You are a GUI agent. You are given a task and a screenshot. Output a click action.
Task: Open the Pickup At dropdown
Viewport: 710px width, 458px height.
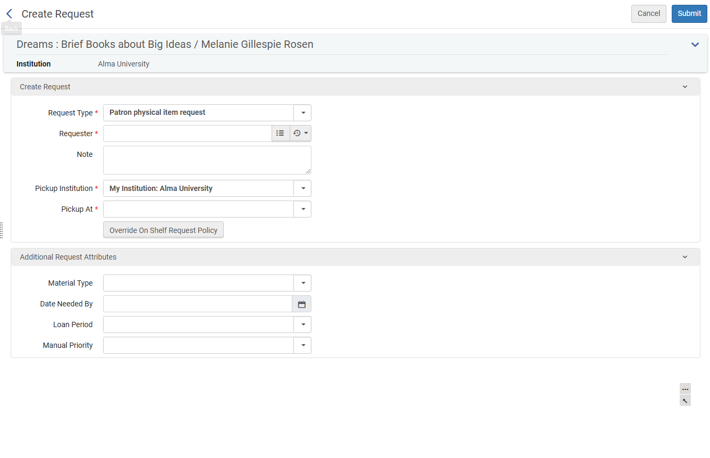pyautogui.click(x=302, y=209)
